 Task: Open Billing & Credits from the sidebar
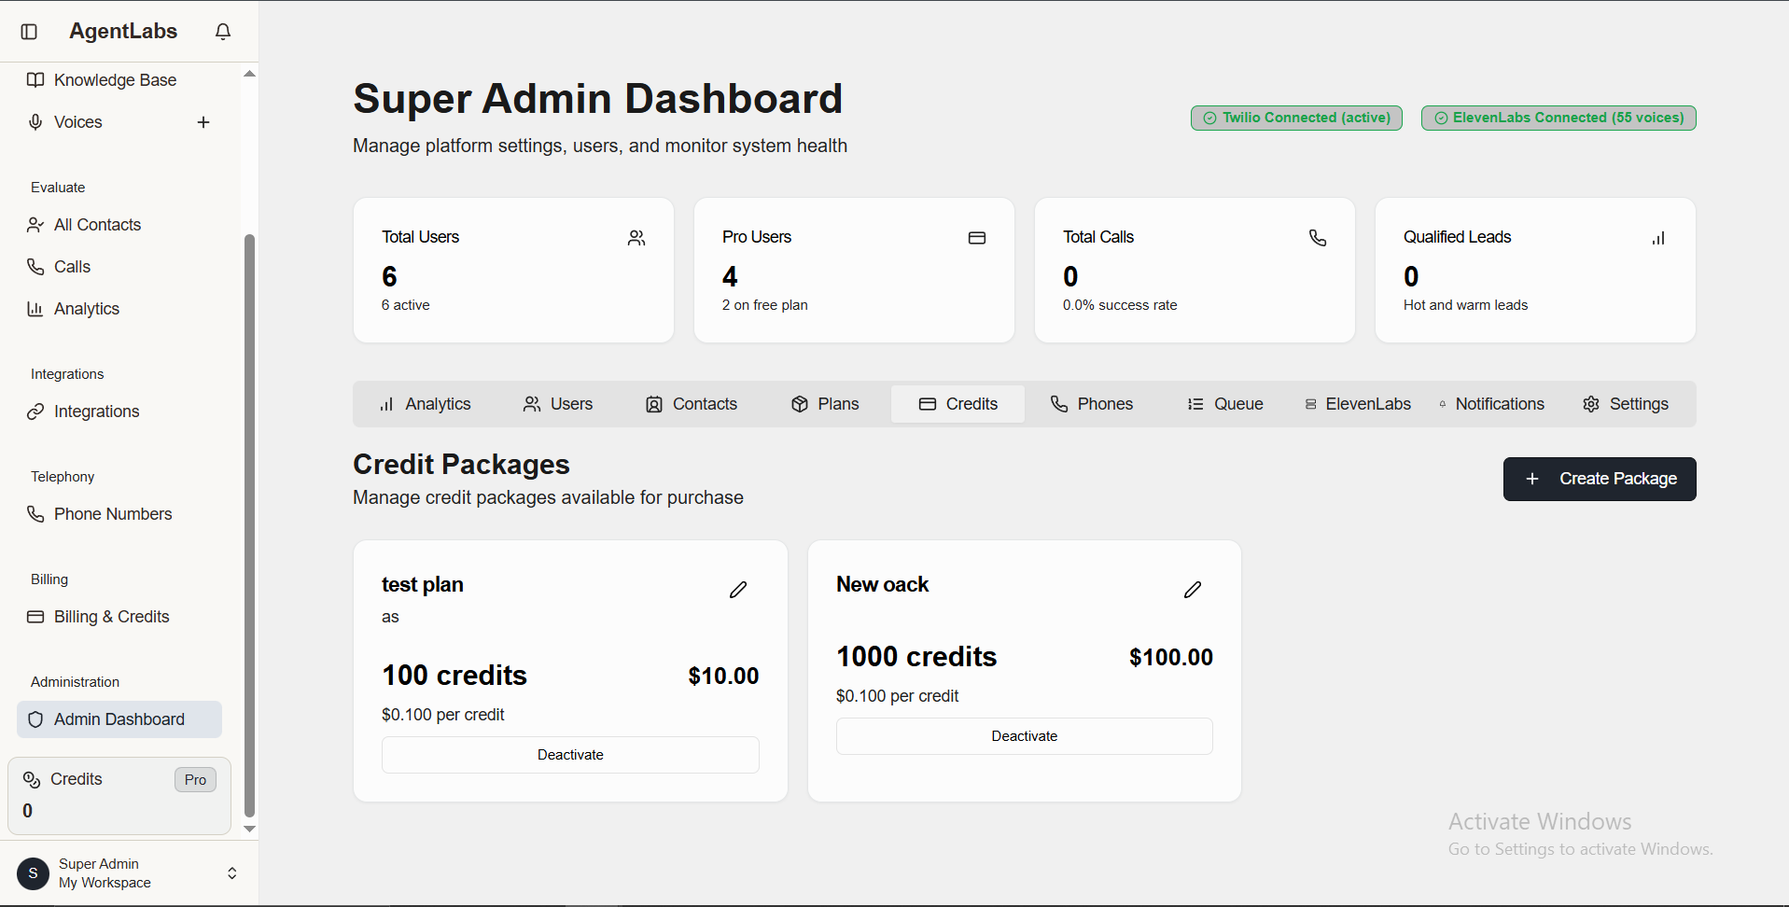pos(111,616)
